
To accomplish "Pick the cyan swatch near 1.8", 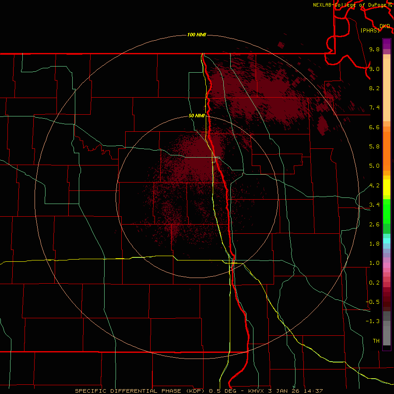I will 387,241.
